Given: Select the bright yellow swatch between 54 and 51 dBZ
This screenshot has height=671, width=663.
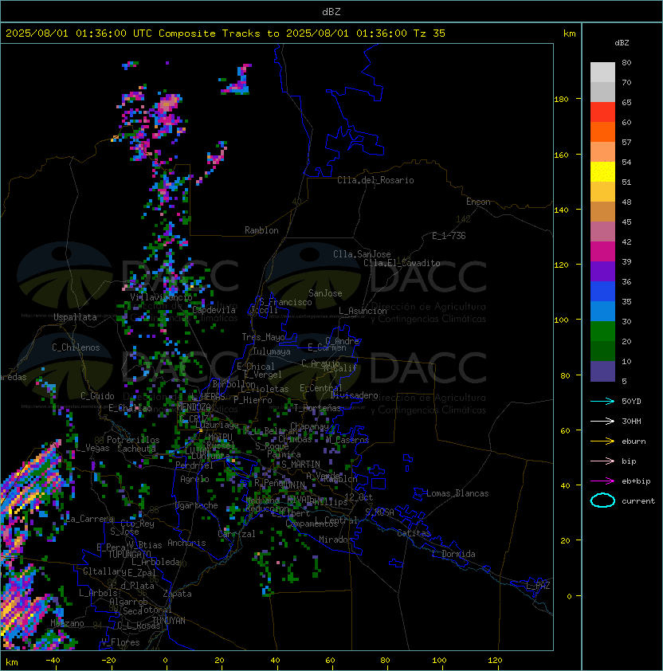Looking at the screenshot, I should (x=602, y=172).
